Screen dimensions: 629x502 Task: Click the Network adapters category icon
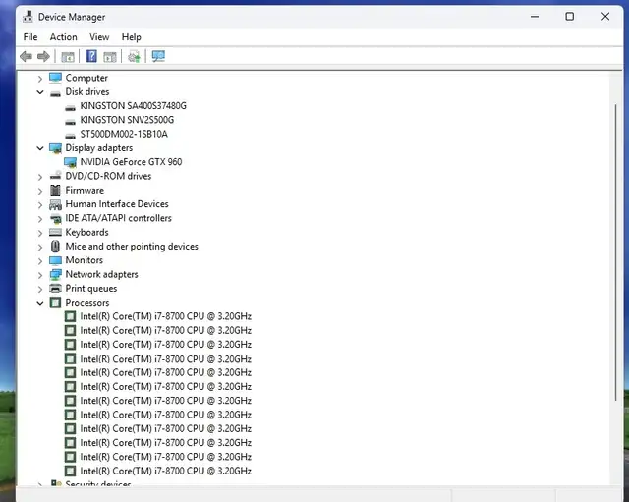tap(55, 275)
